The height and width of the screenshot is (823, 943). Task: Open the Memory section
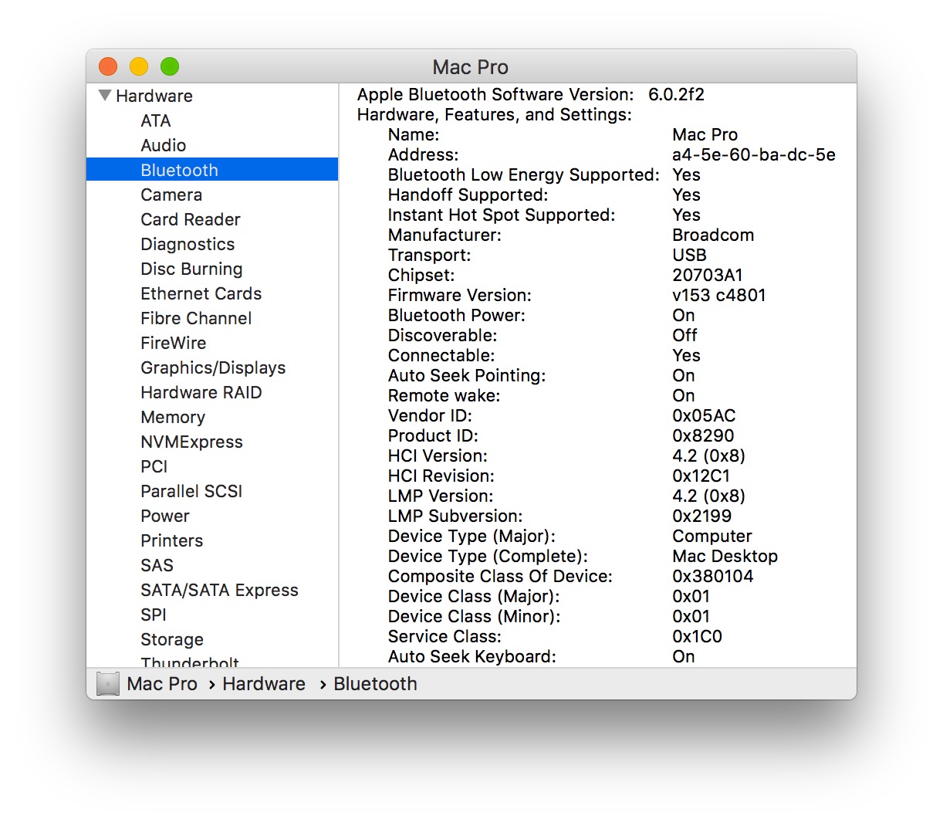(x=173, y=417)
